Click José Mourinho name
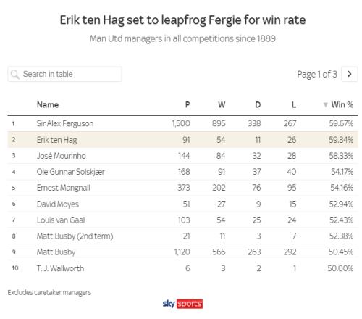 [61, 156]
